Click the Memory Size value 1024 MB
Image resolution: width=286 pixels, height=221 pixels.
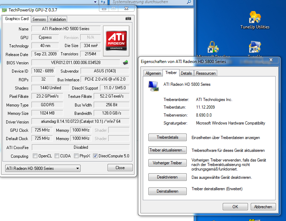click(47, 113)
